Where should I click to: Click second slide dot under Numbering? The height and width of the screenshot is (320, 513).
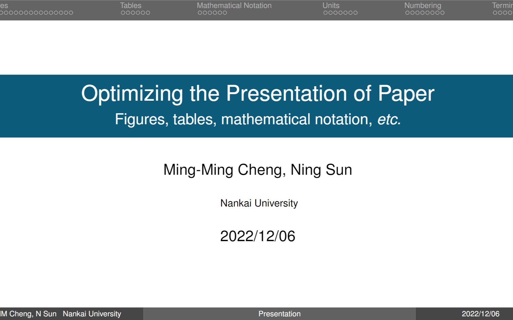412,12
